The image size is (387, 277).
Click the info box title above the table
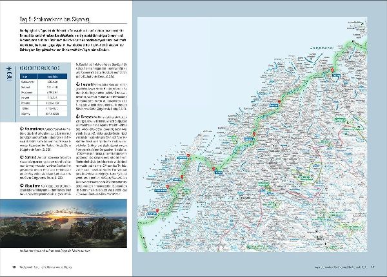(40, 68)
